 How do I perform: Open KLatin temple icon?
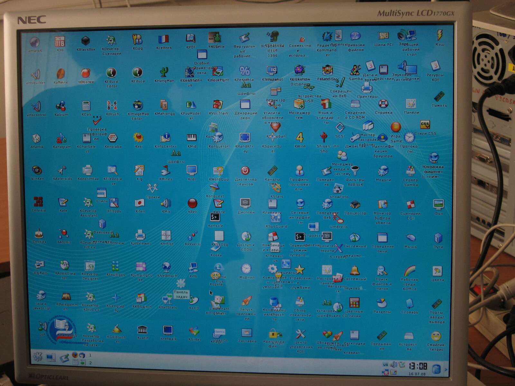[142, 330]
